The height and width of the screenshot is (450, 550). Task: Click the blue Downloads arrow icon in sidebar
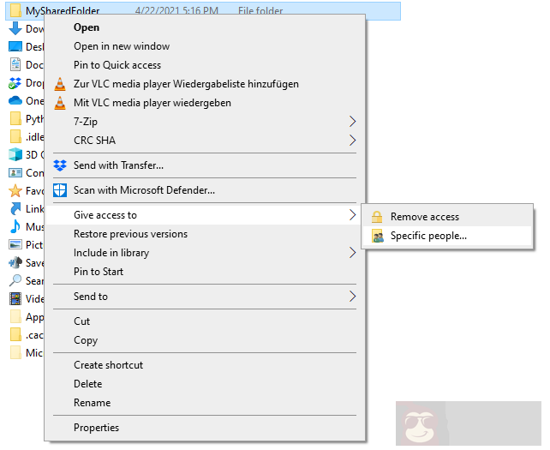point(15,28)
